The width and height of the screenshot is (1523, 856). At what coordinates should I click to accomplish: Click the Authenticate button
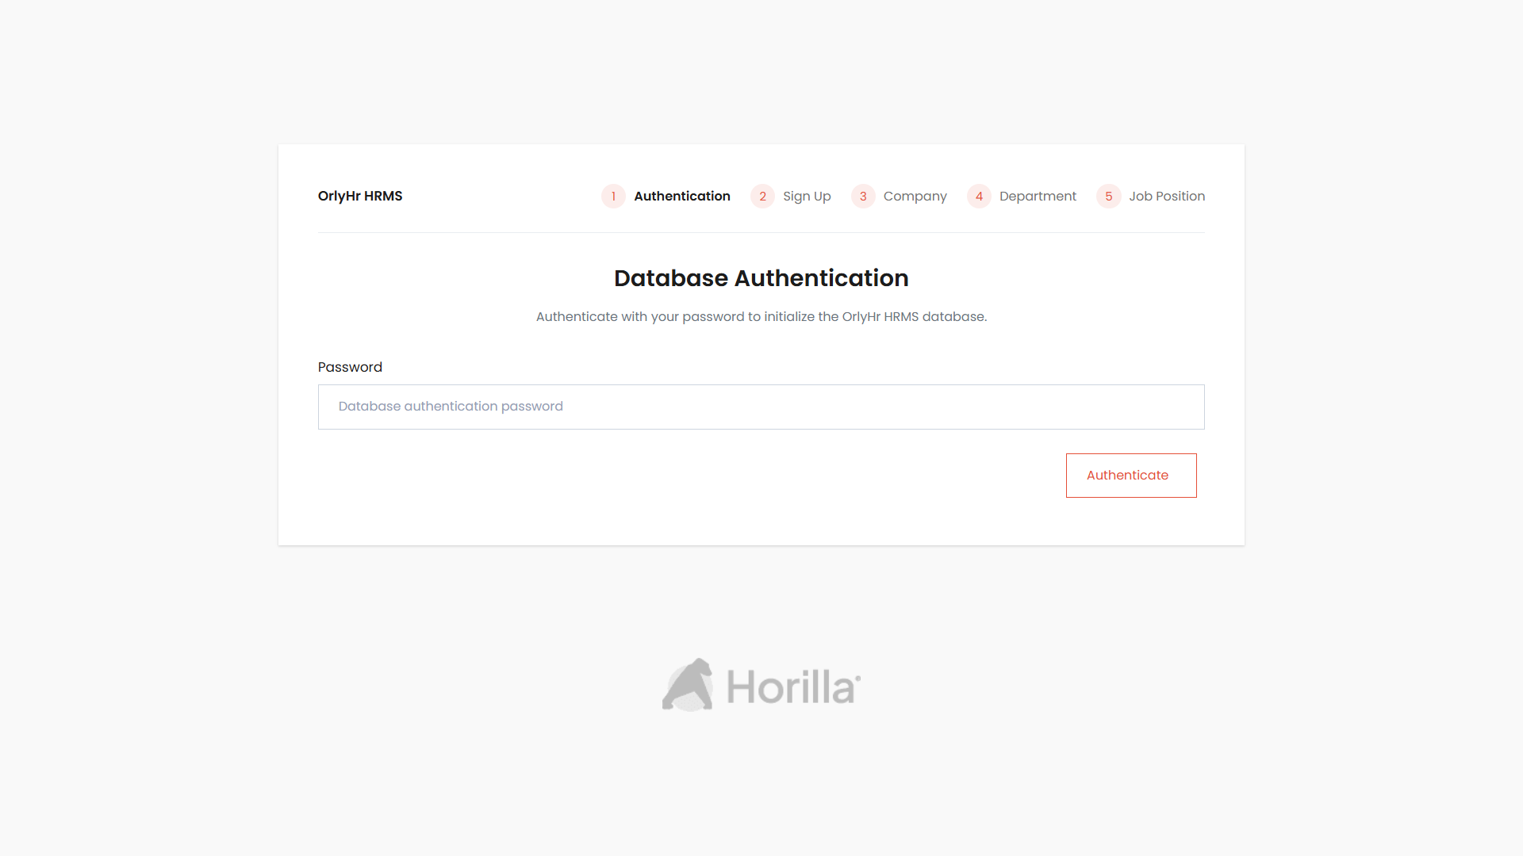1130,475
